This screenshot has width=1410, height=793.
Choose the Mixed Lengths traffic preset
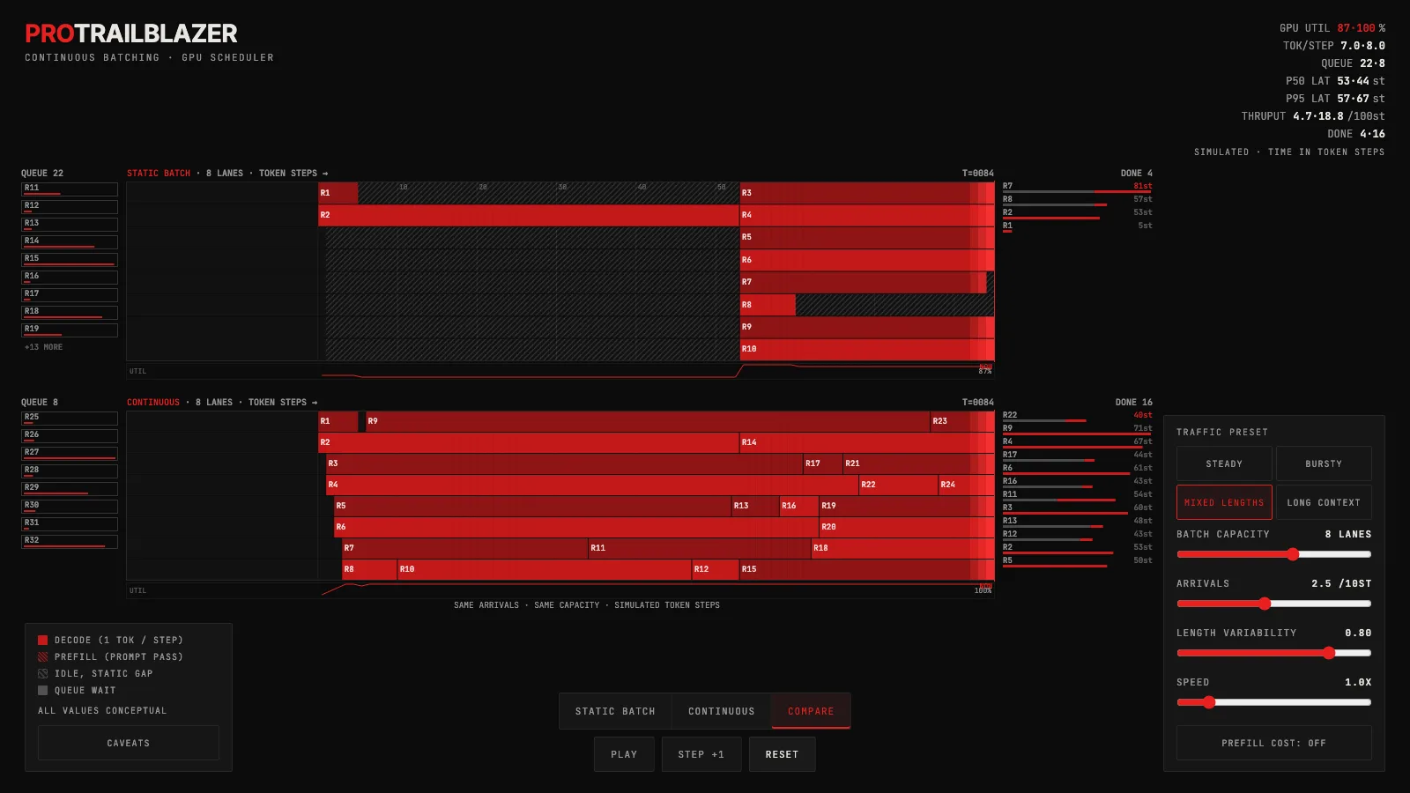tap(1224, 502)
